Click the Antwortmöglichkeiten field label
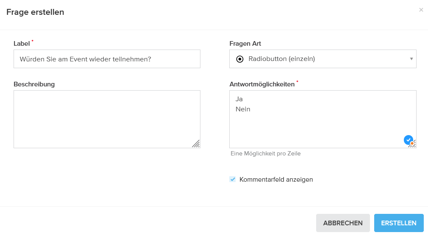Screen dimensions: 428x238 tap(261, 84)
